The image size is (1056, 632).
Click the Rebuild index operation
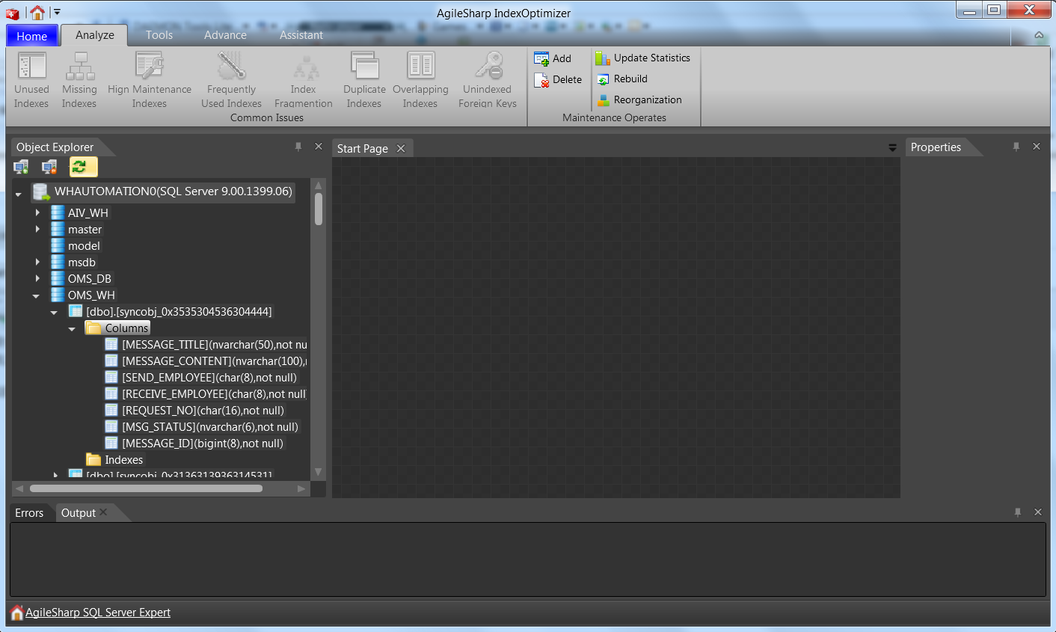pos(621,79)
